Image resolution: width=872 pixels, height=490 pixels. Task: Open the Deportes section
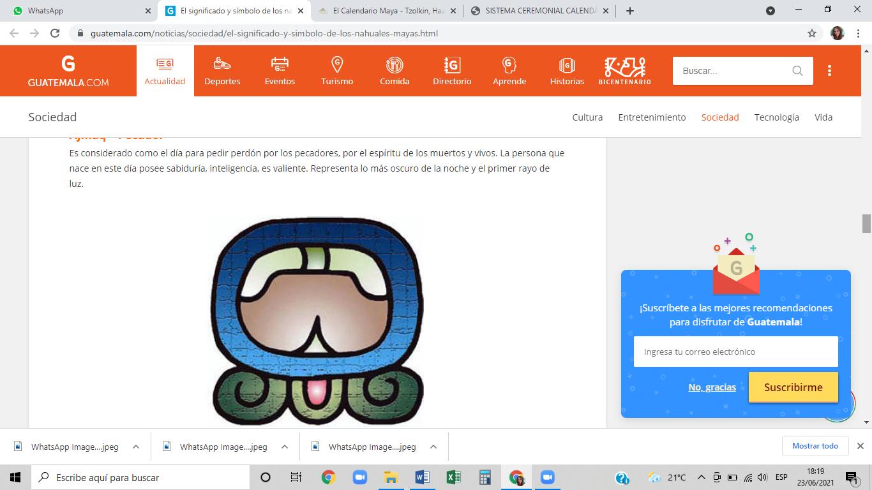point(222,71)
